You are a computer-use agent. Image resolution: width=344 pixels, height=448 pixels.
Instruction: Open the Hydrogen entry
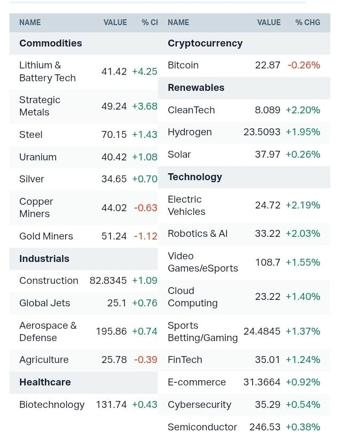pyautogui.click(x=190, y=132)
